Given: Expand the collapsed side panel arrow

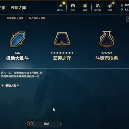Looking at the screenshot, I should (128, 19).
